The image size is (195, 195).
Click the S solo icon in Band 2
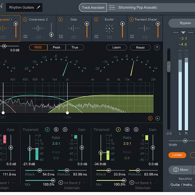65,130
